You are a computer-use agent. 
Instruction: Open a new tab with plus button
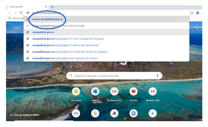[52, 7]
